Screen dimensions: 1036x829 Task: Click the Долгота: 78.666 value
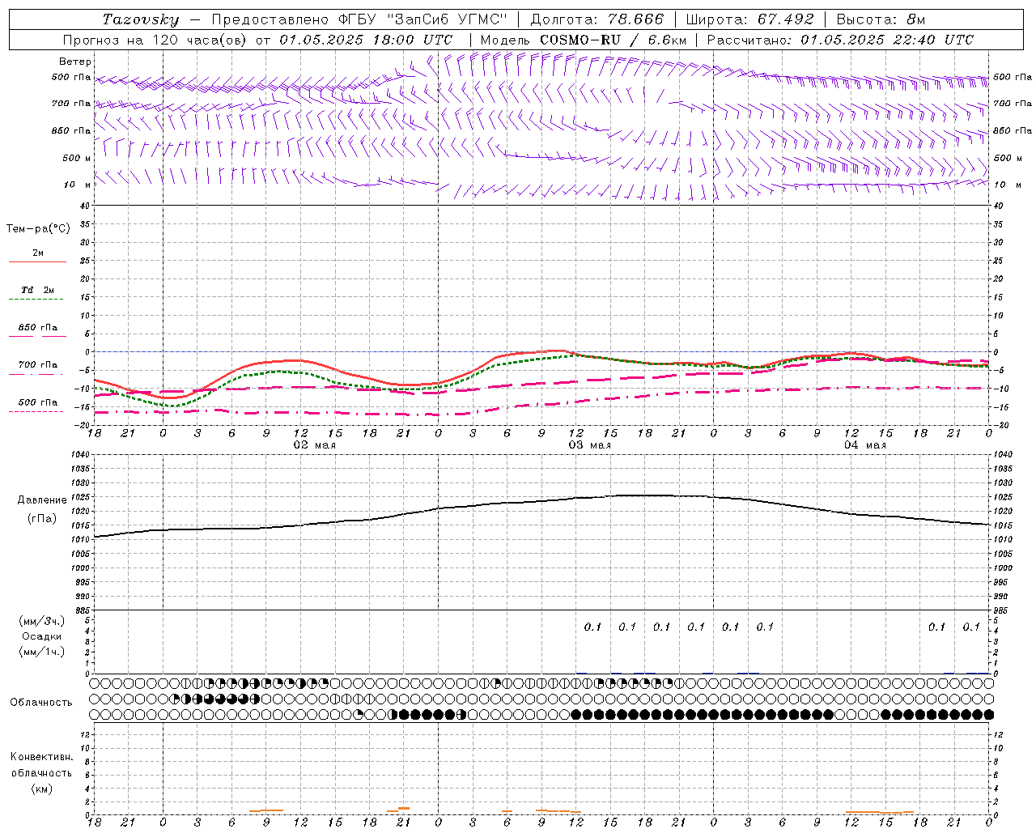[597, 19]
